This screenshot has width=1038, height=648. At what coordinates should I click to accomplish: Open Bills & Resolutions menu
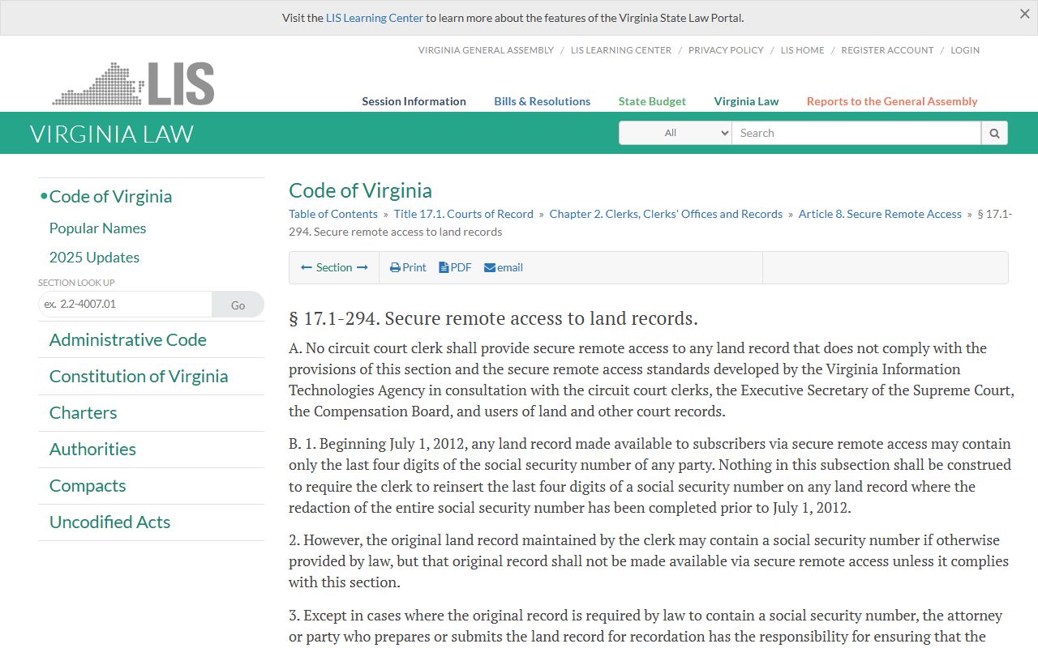click(543, 101)
